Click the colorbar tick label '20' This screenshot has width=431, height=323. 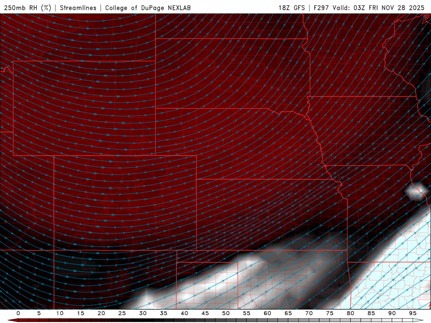(x=101, y=313)
